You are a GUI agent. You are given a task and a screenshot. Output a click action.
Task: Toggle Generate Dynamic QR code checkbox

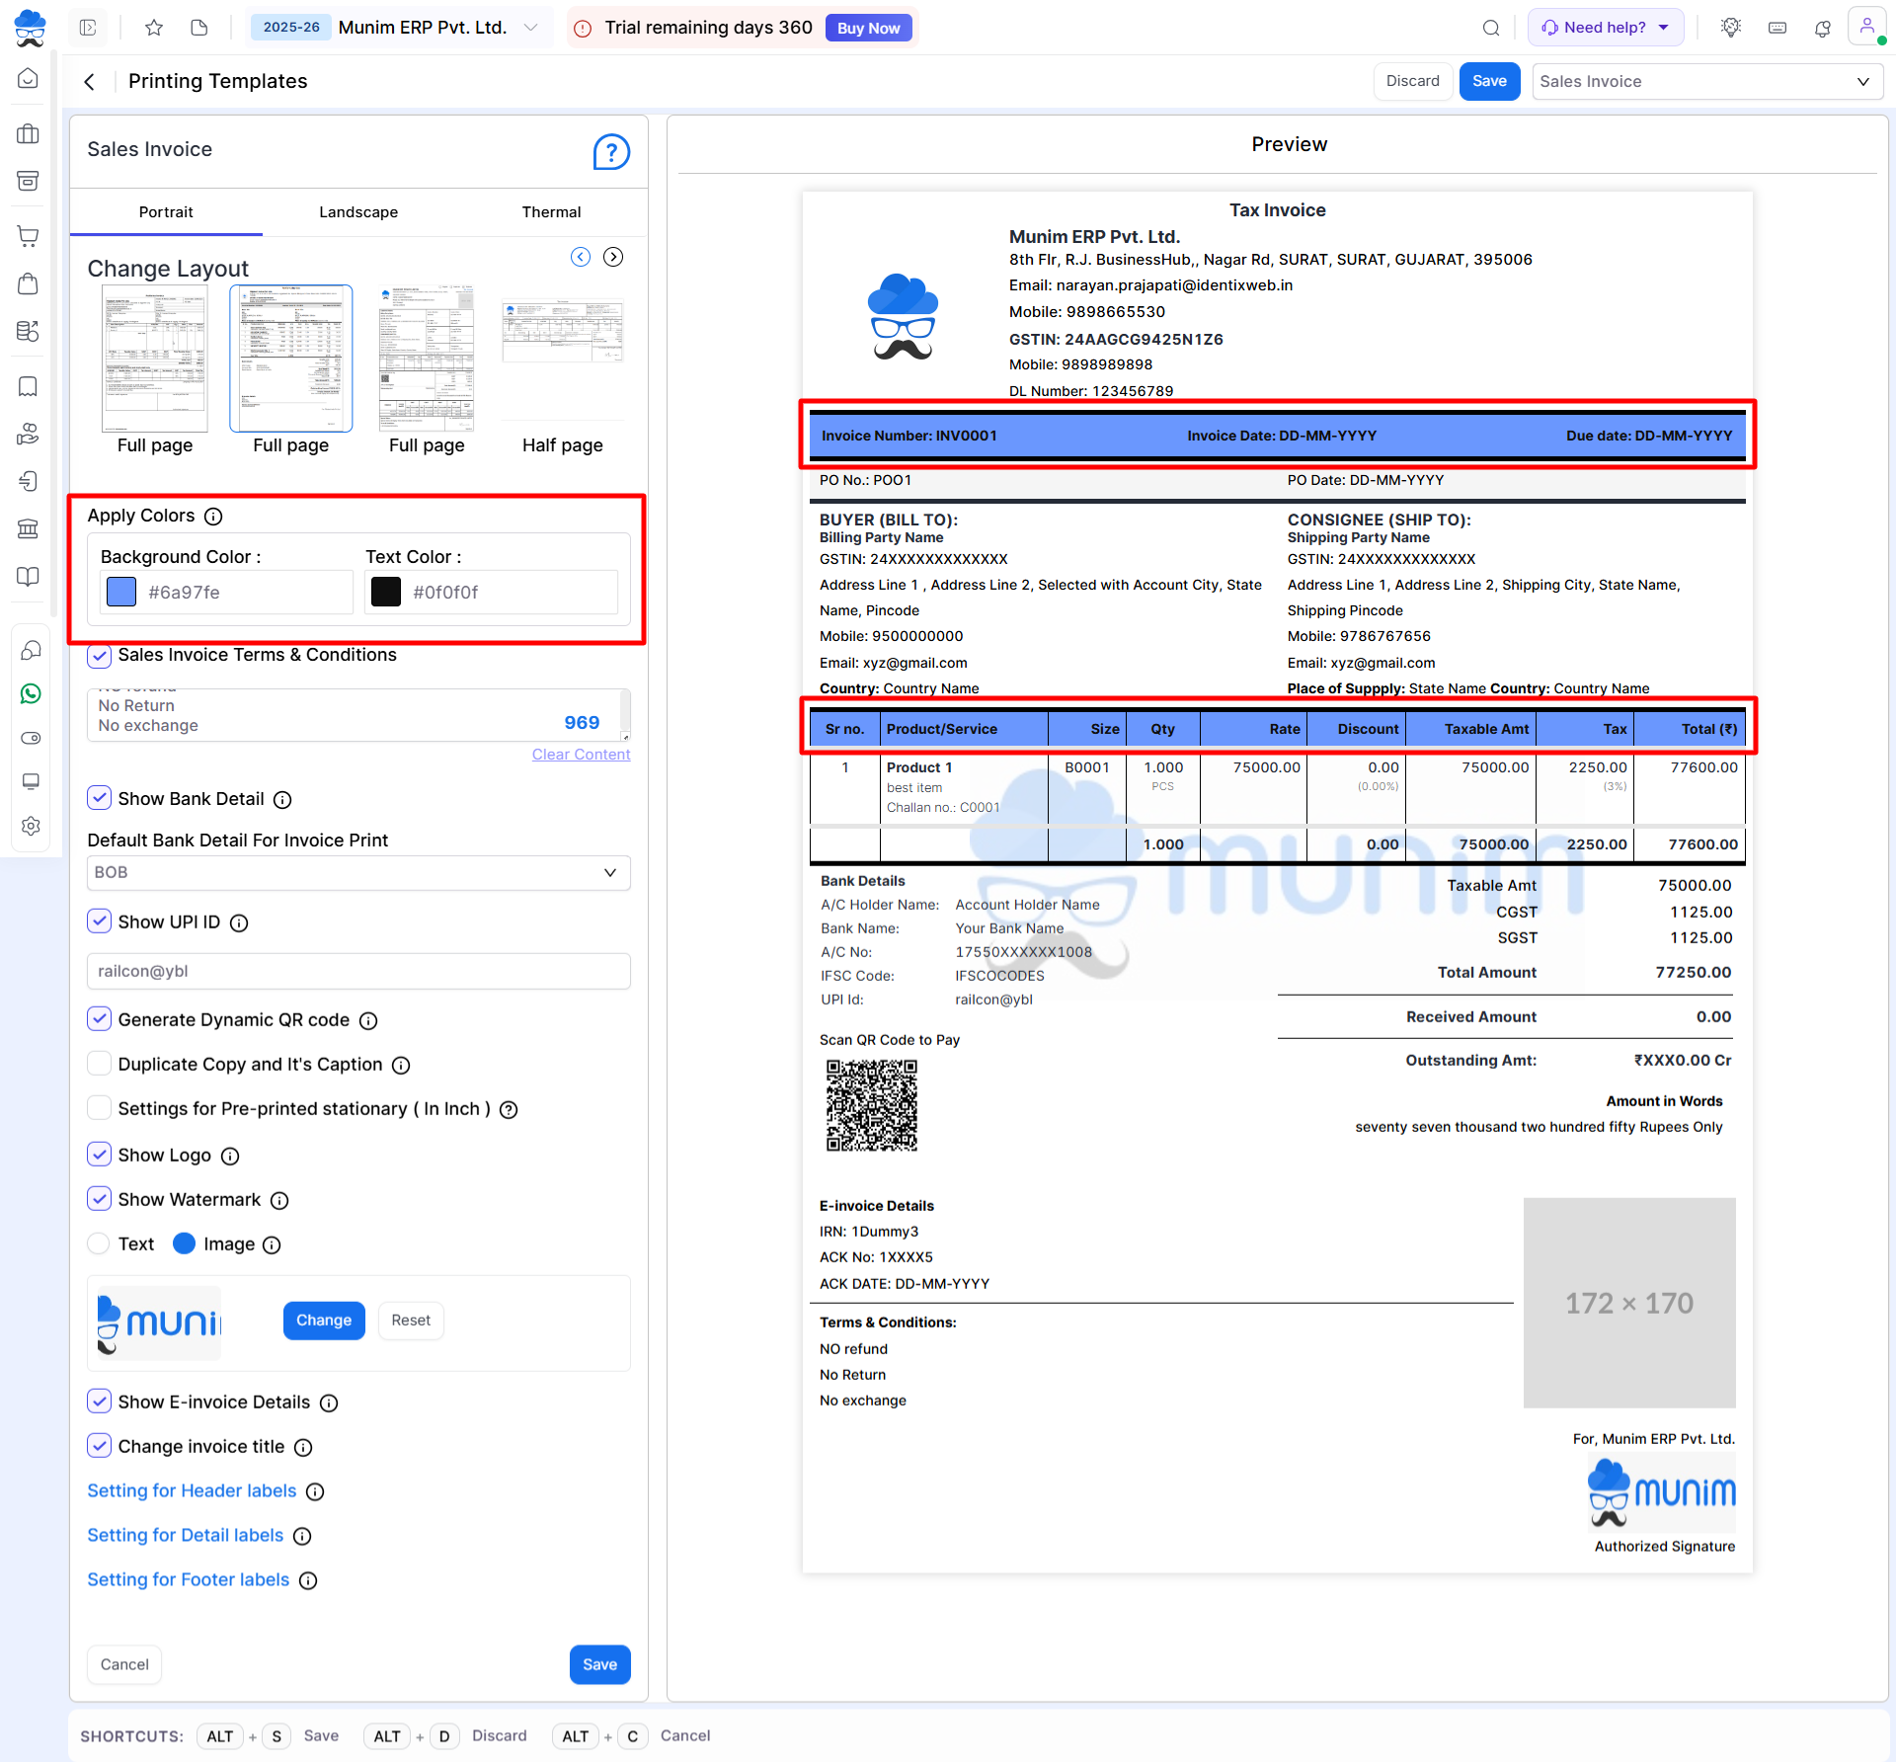pyautogui.click(x=99, y=1019)
